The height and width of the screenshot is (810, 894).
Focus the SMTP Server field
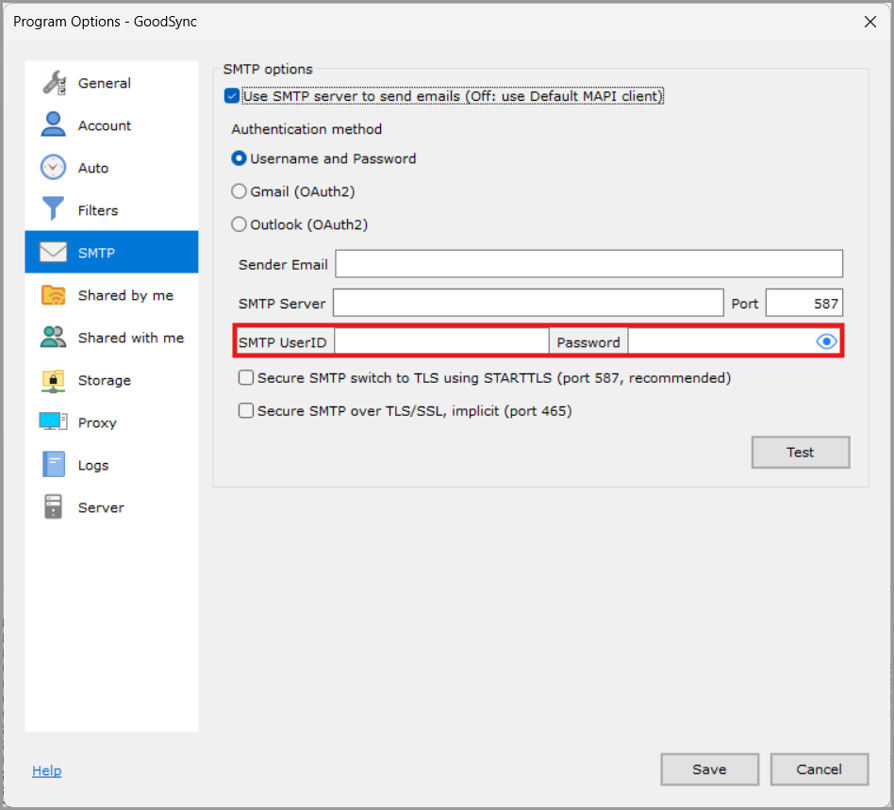[x=528, y=303]
